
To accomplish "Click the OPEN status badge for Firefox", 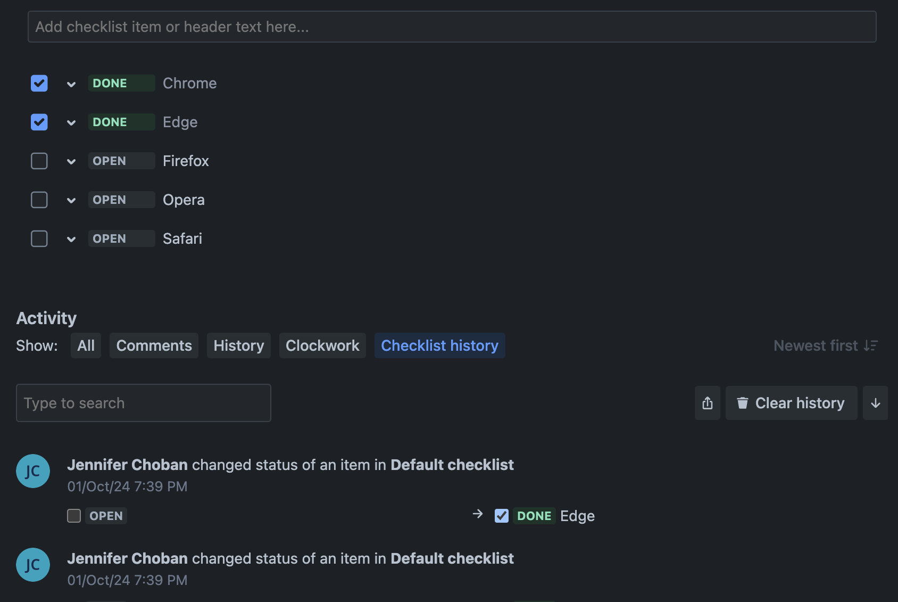I will 121,161.
